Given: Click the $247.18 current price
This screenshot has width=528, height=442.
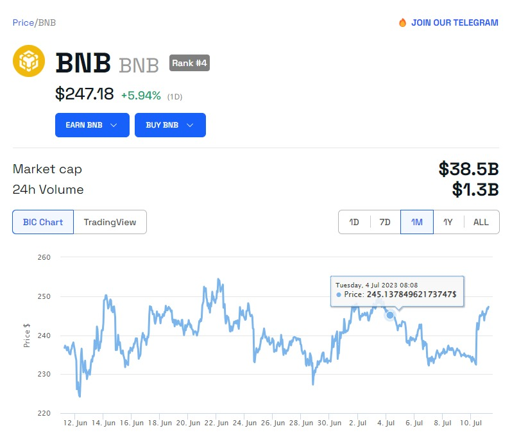Looking at the screenshot, I should [x=85, y=94].
